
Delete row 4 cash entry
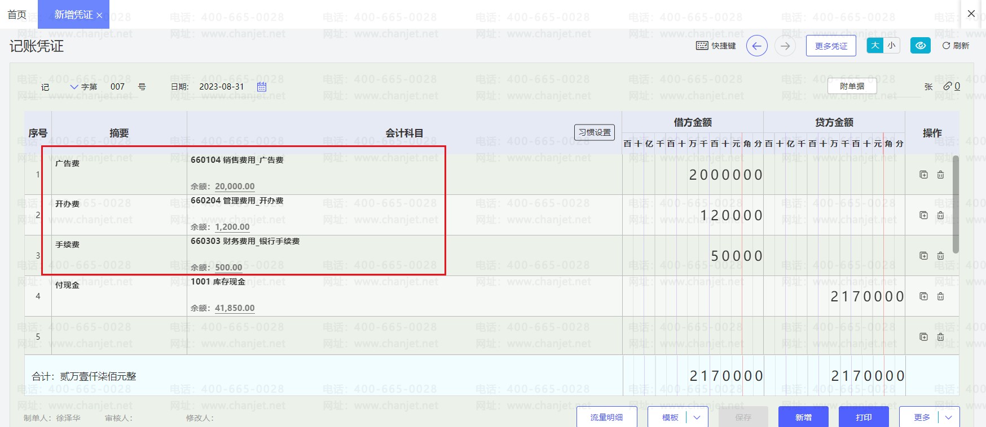click(940, 296)
